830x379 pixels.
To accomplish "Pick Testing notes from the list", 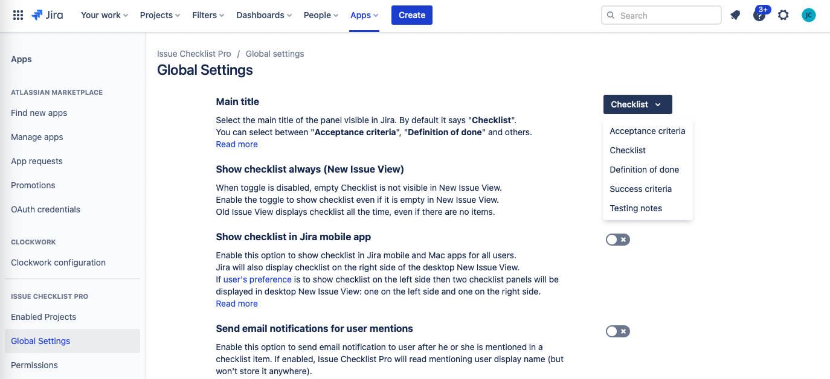I will (635, 208).
